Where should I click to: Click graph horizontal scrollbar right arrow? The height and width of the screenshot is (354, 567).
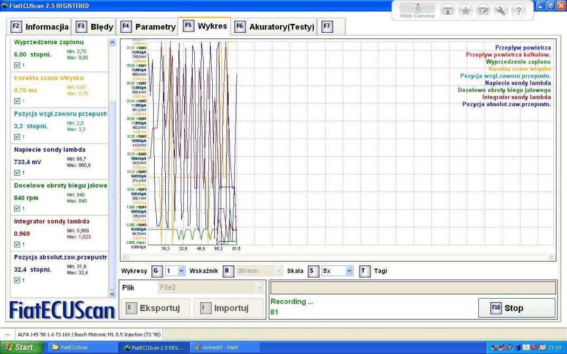pyautogui.click(x=552, y=257)
